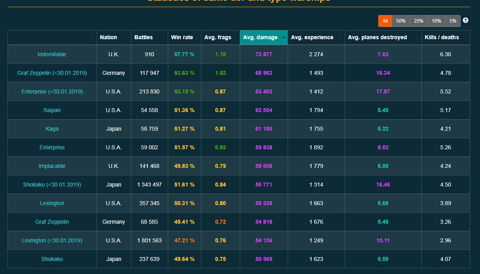
Task: Sort table by Kills / deaths column
Action: 446,38
